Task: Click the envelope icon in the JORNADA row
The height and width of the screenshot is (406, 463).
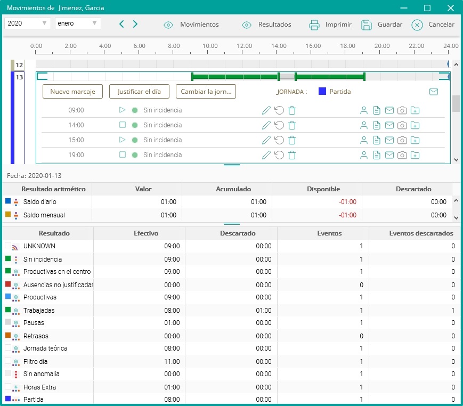Action: click(434, 92)
